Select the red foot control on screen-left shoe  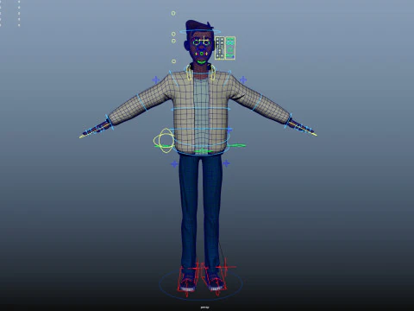pyautogui.click(x=188, y=279)
